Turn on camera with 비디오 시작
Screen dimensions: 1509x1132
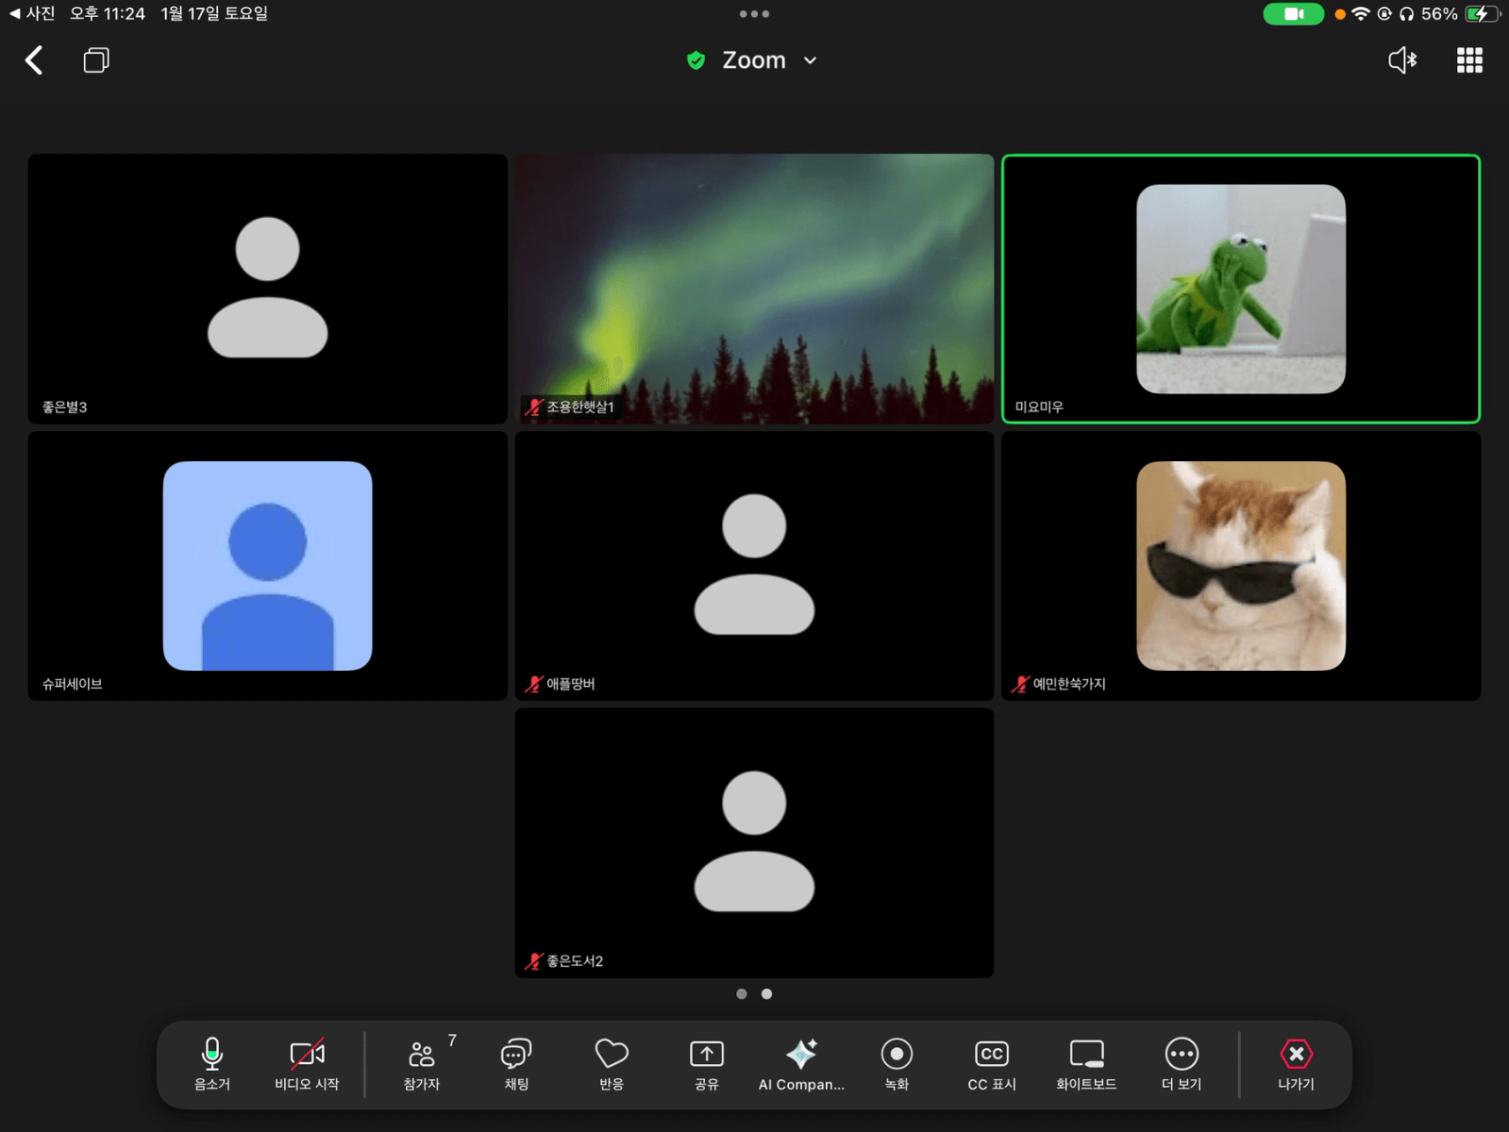307,1063
